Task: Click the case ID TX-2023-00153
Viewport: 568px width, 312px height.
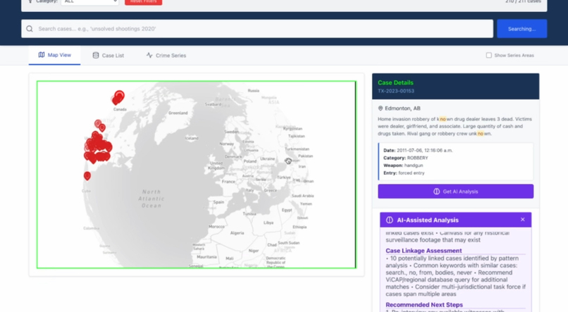Action: tap(396, 92)
